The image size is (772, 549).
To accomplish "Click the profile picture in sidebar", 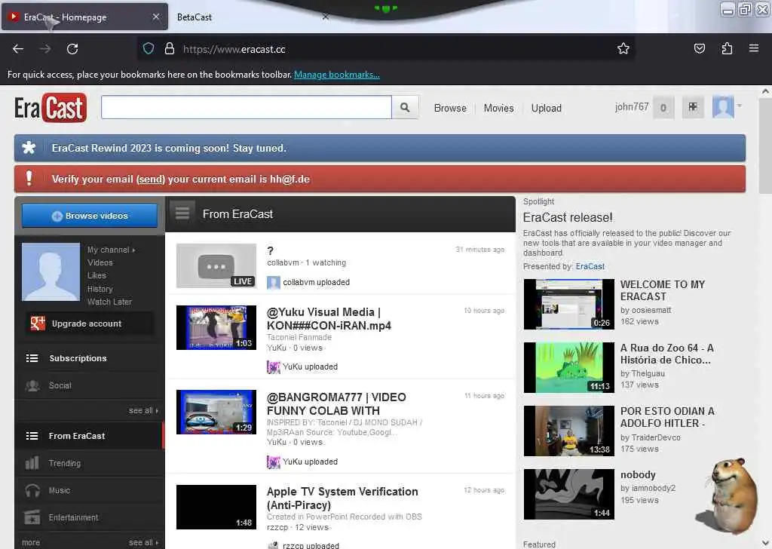I will [51, 271].
